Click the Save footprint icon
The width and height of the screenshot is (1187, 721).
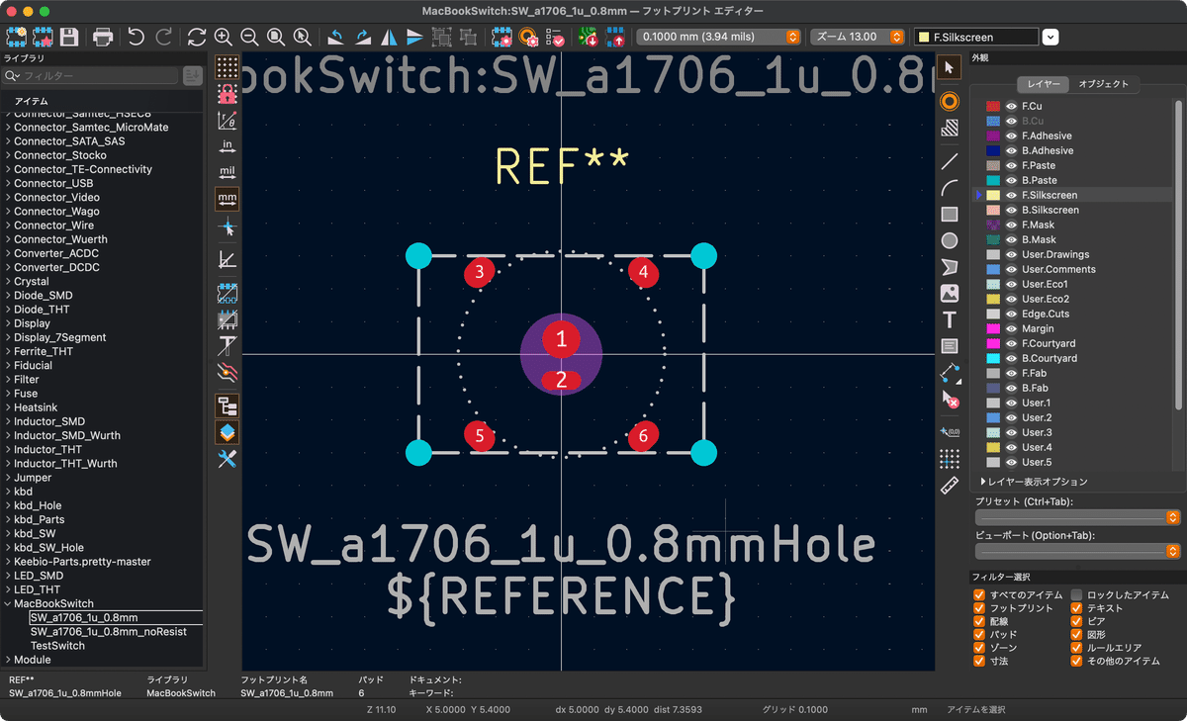point(69,37)
